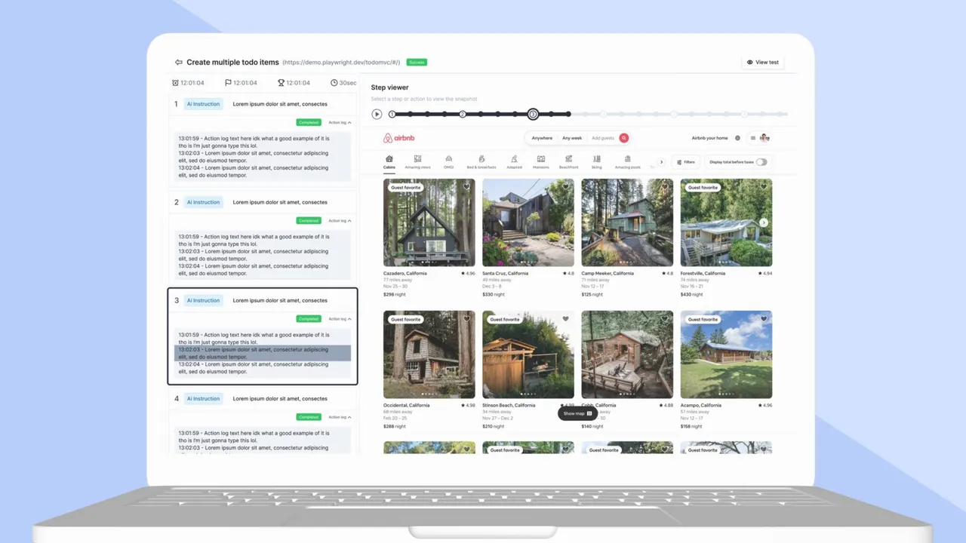Click the View test button
966x543 pixels.
[x=763, y=63]
